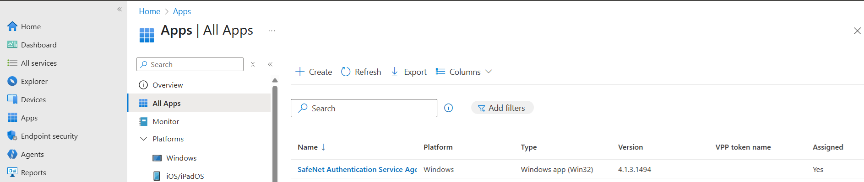Viewport: 864px width, 182px height.
Task: Click the plus icon for Create
Action: point(300,72)
